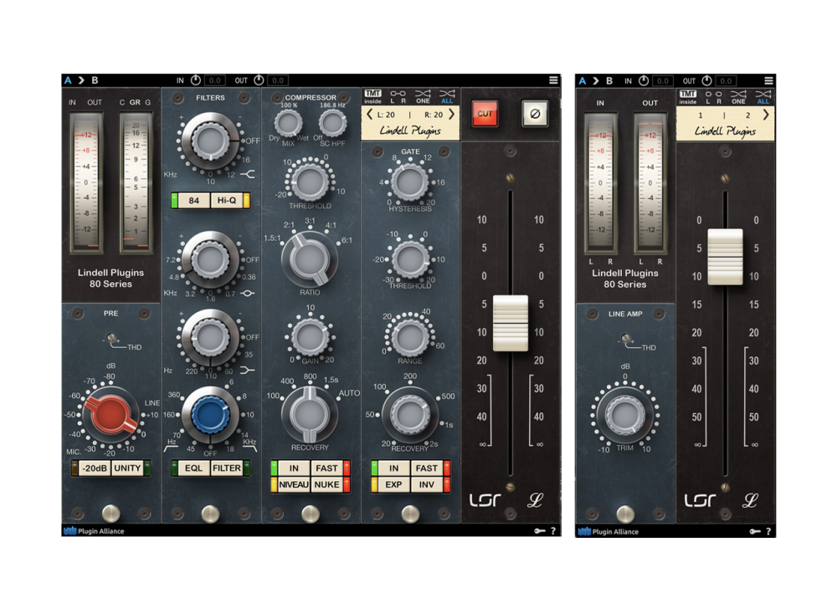
Task: Click the LSR logo on the channel strip fader panel
Action: coord(485,499)
